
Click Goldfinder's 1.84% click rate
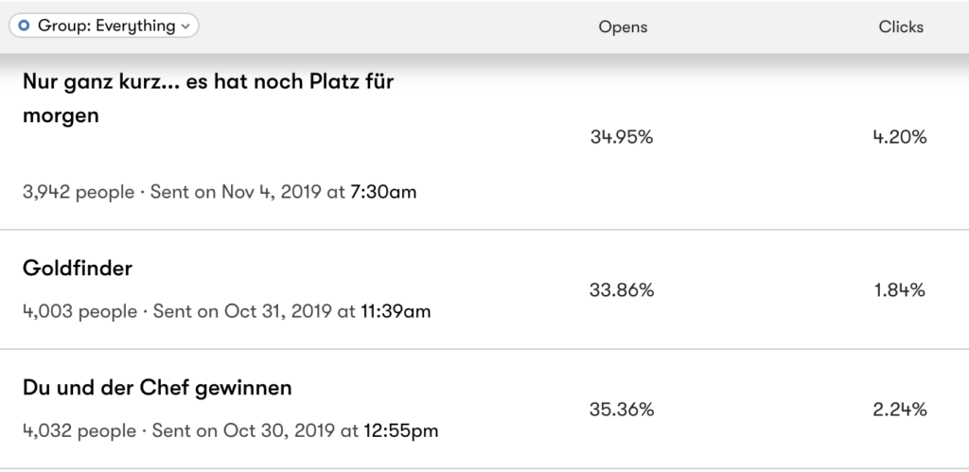point(899,290)
